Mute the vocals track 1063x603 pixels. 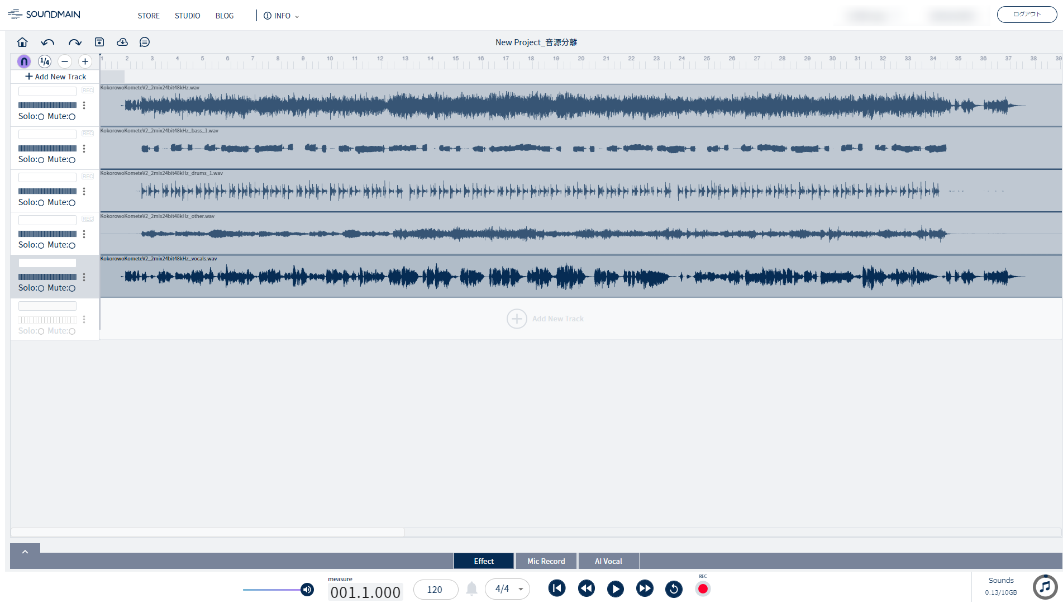pos(72,288)
